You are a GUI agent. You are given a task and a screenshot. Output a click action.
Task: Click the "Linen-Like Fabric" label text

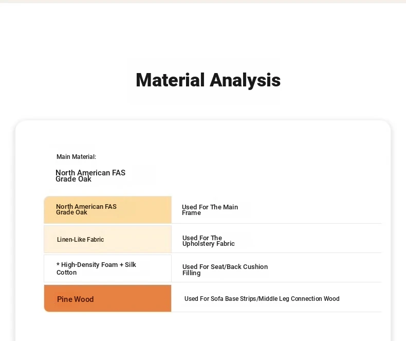[x=80, y=240]
